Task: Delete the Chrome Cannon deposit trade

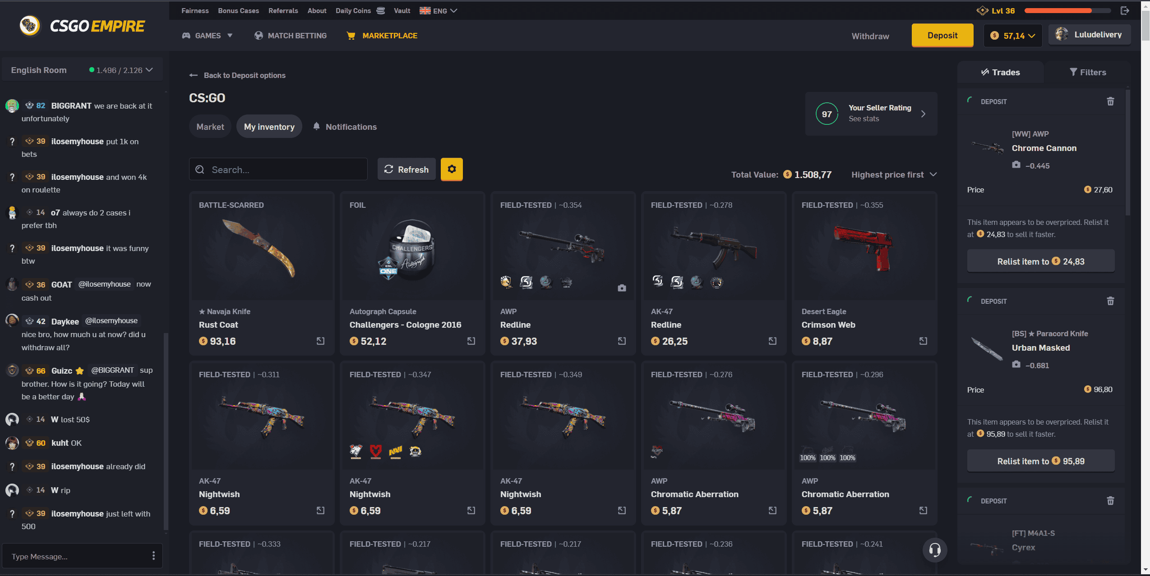Action: tap(1110, 101)
